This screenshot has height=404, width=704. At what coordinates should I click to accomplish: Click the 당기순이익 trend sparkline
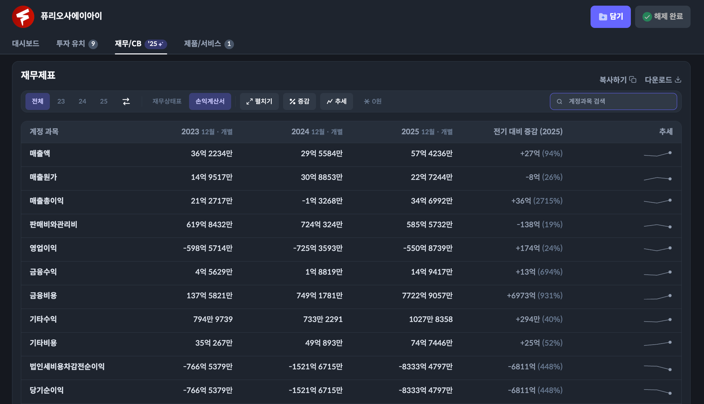[x=657, y=391]
